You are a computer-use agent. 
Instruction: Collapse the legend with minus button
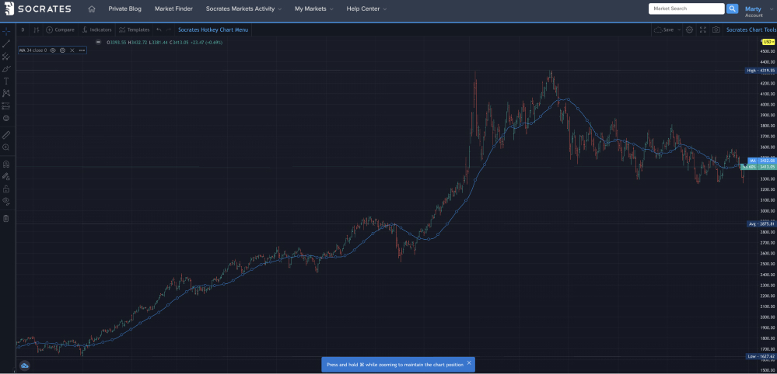coord(98,43)
